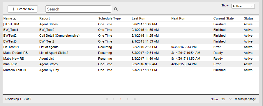Open the Show Active status dropdown
This screenshot has height=106, width=263.
(x=243, y=6)
